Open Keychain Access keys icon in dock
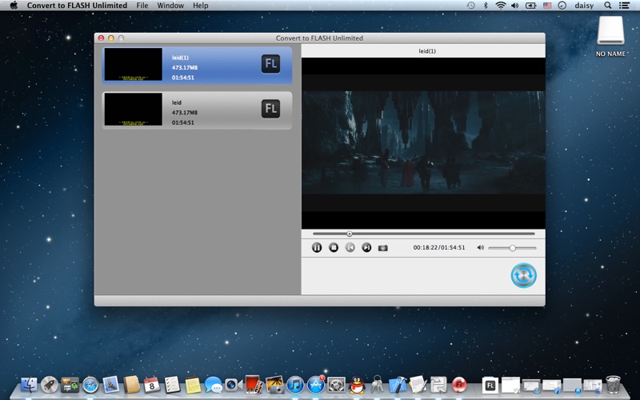This screenshot has height=400, width=640. (x=377, y=385)
